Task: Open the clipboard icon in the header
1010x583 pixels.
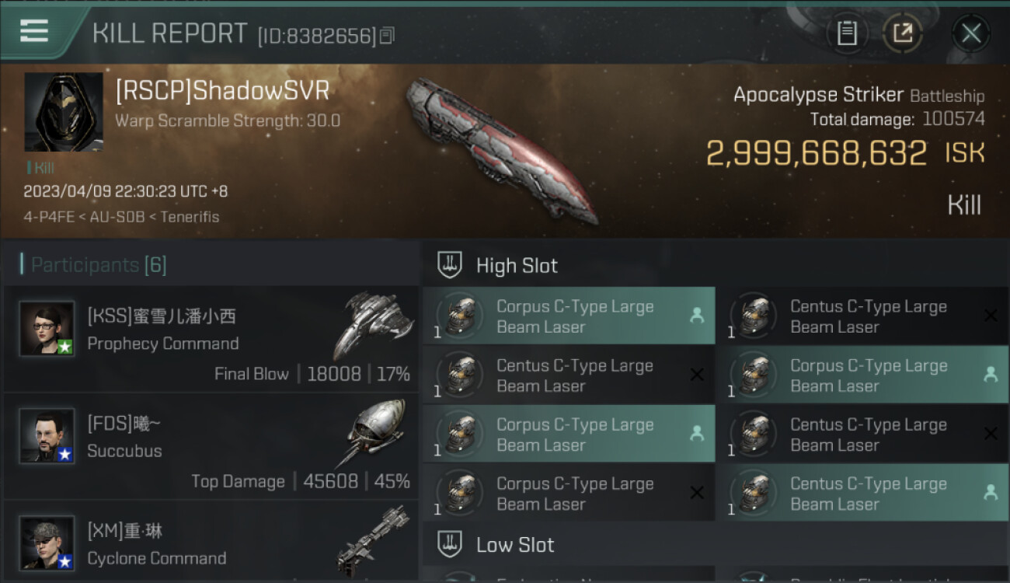Action: [847, 33]
